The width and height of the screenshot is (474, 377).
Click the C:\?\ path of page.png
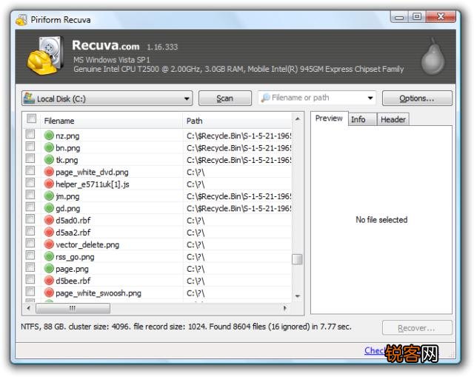[x=196, y=269]
